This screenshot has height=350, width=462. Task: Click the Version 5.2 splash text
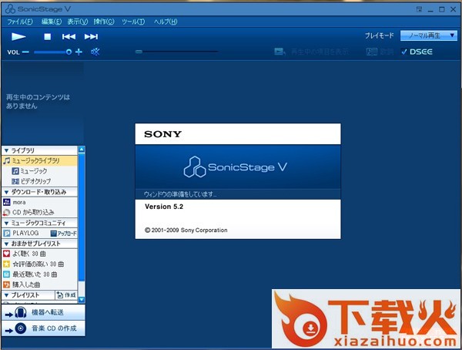point(164,207)
